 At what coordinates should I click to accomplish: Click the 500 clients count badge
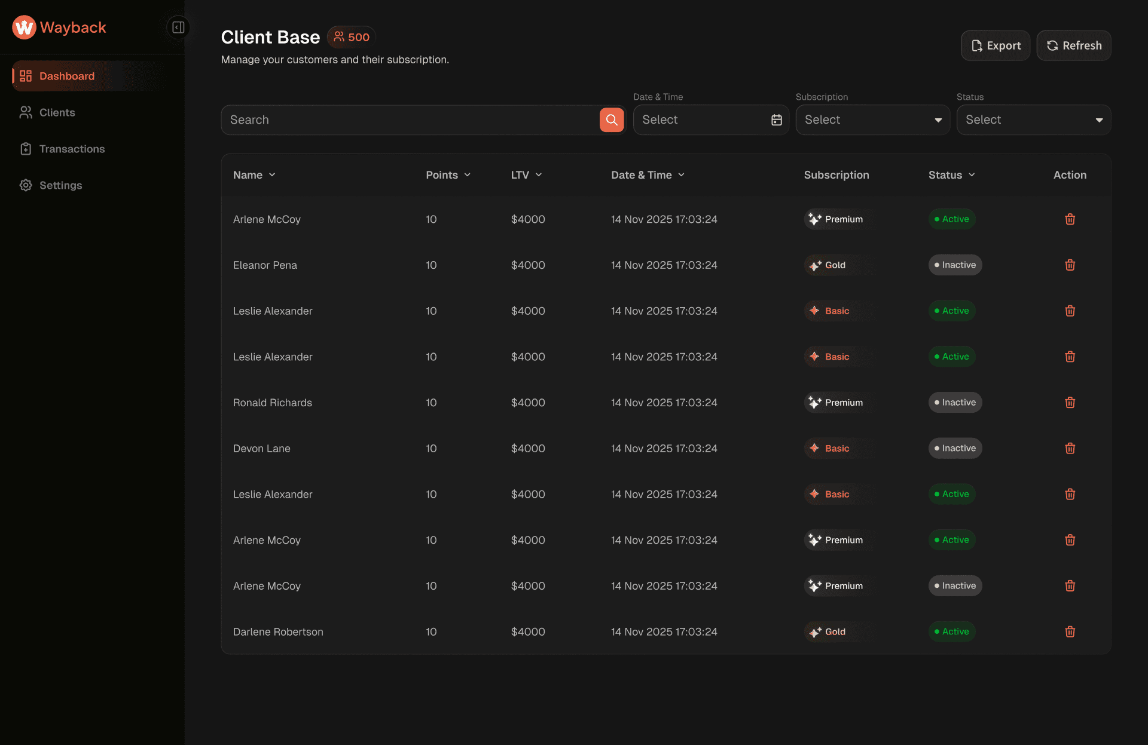[x=352, y=37]
